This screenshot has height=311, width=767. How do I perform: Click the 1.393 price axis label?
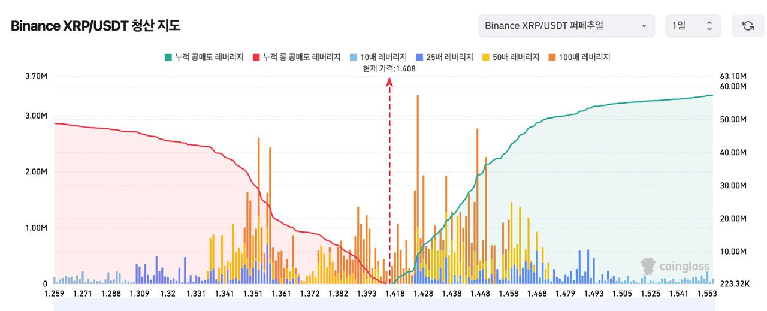click(366, 294)
